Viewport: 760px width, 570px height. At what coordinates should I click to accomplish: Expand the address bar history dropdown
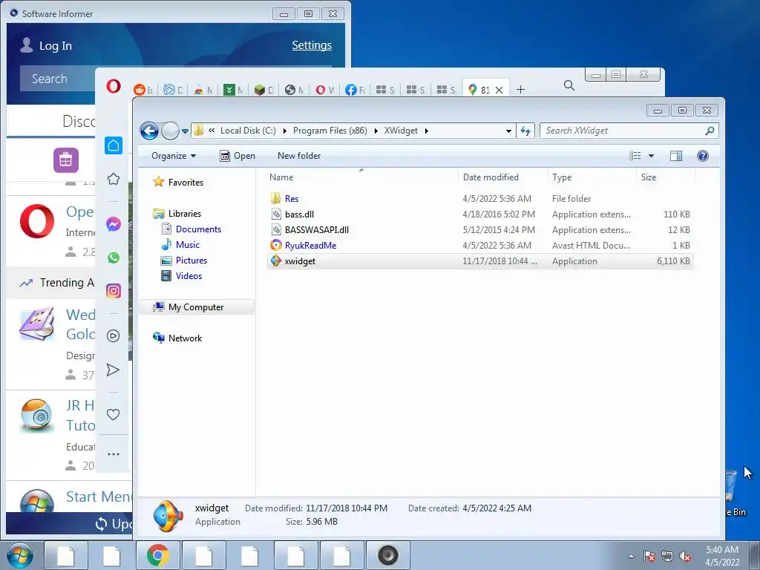[508, 131]
